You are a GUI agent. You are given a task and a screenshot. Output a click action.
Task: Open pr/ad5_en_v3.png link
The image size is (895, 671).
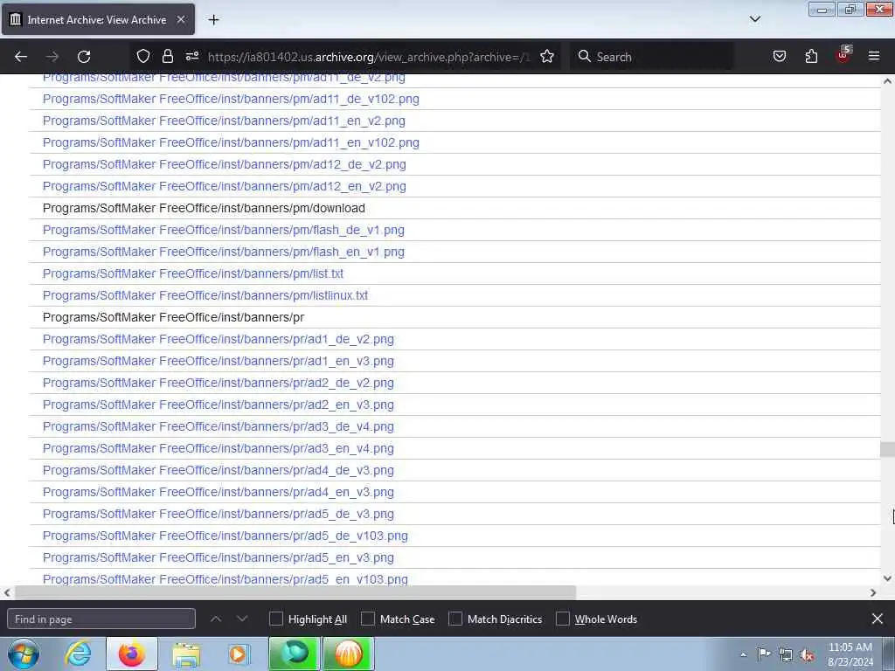[218, 557]
